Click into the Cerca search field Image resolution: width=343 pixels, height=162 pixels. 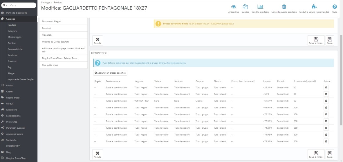[x=22, y=5]
